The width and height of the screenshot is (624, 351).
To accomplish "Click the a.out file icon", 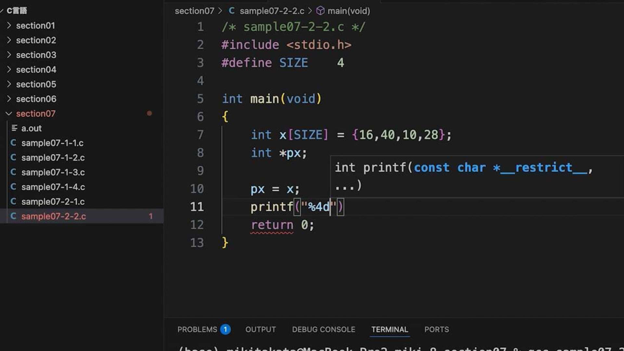I will 14,128.
